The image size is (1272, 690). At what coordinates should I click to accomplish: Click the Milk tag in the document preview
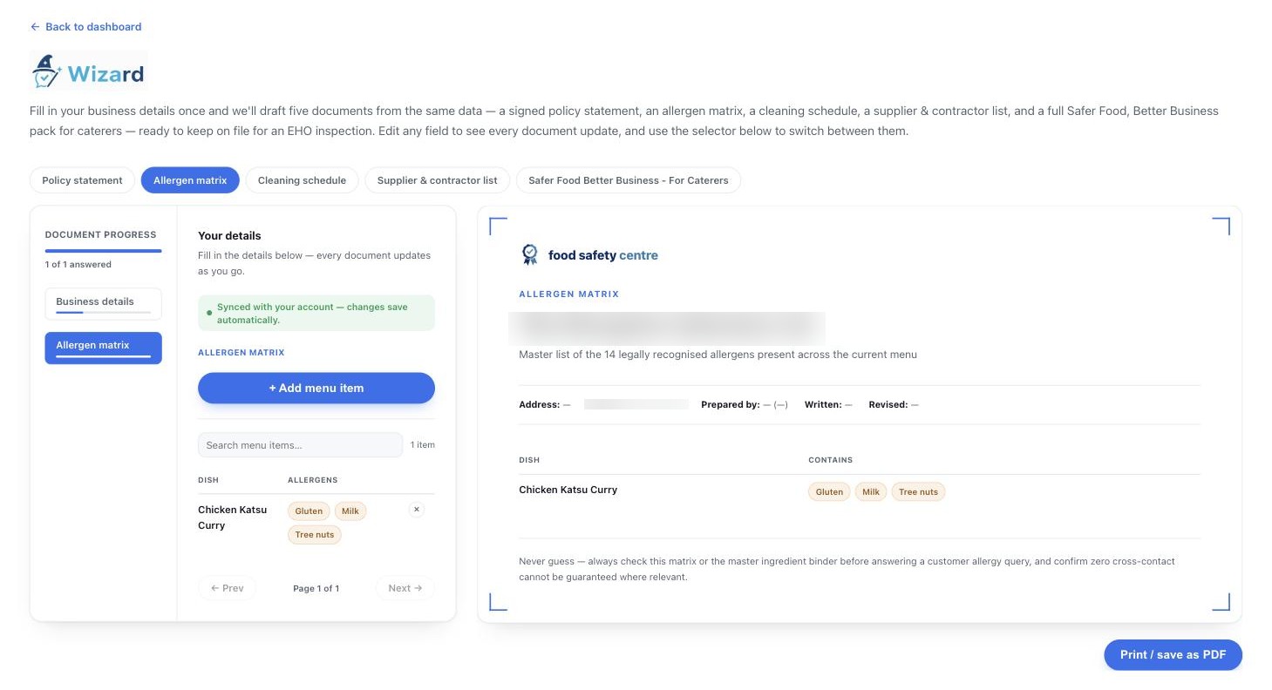coord(871,492)
